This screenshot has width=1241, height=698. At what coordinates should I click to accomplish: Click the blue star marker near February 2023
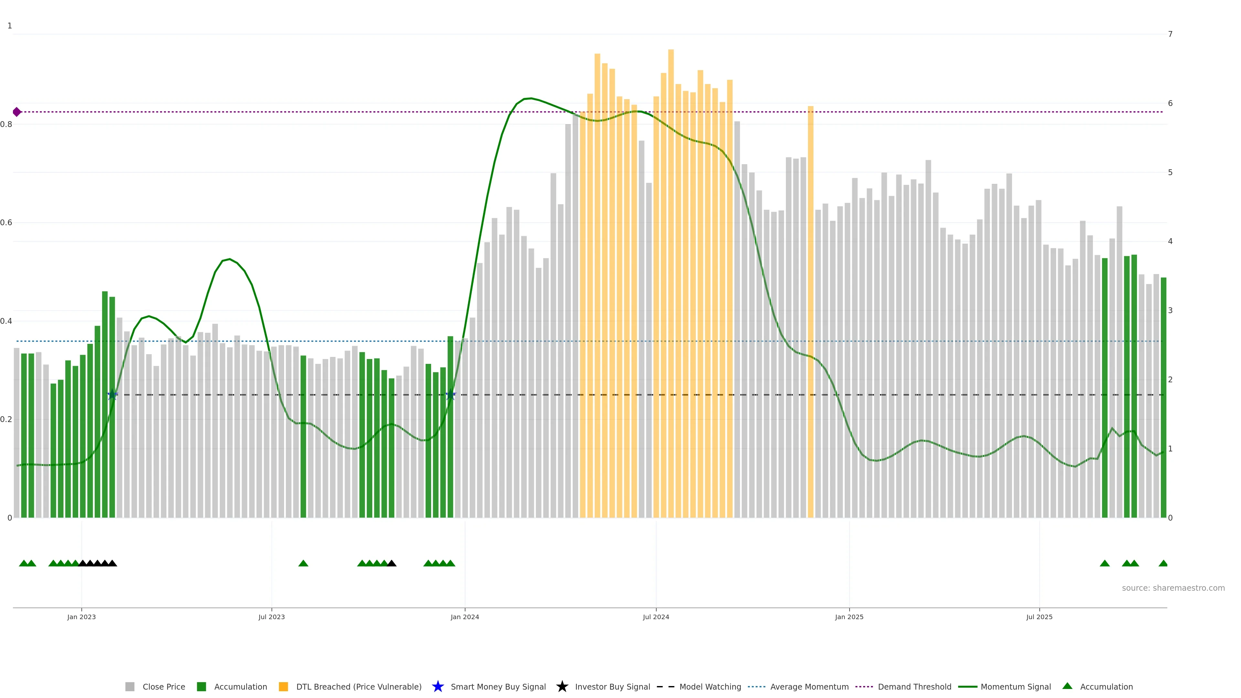(112, 395)
